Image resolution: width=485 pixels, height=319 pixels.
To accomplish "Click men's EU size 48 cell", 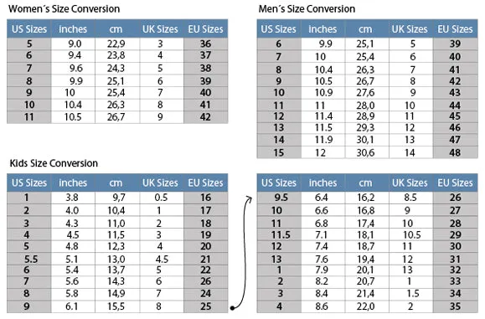I will pos(455,152).
